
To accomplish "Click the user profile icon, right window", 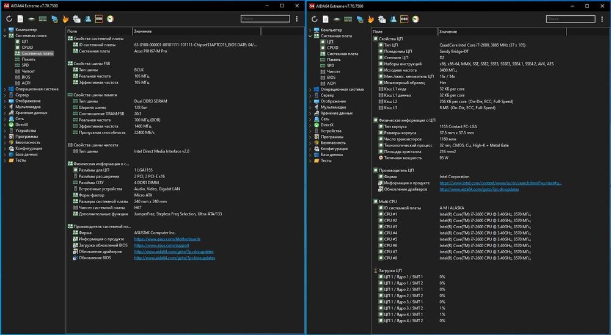I will [x=393, y=19].
